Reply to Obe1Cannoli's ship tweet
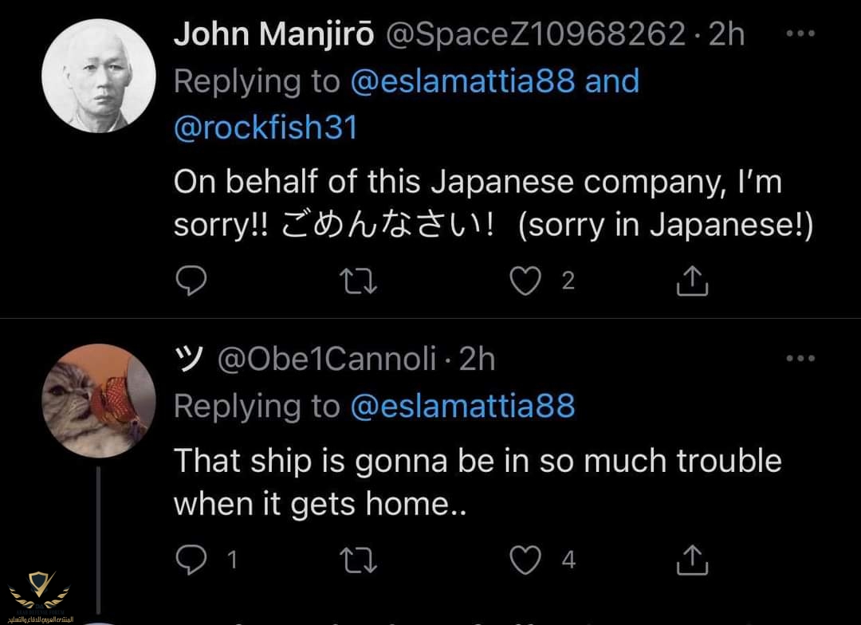Screen dimensions: 861x625 pyautogui.click(x=191, y=560)
